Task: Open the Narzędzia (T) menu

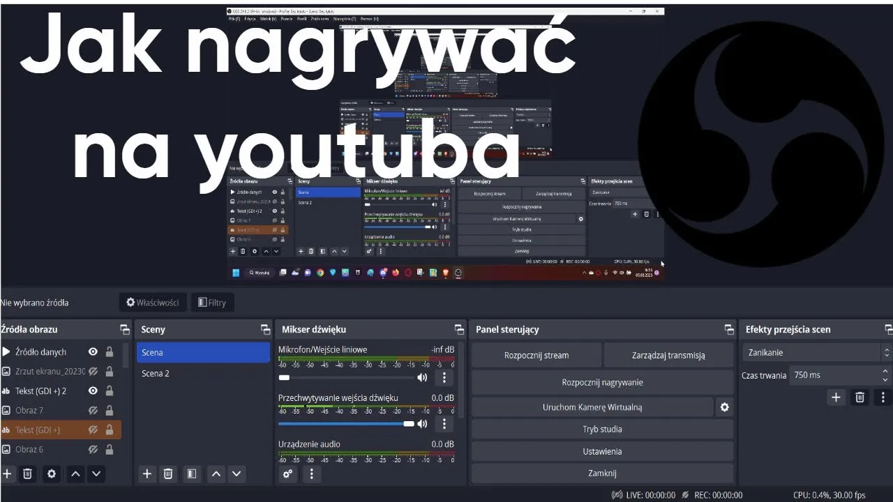Action: pyautogui.click(x=344, y=19)
